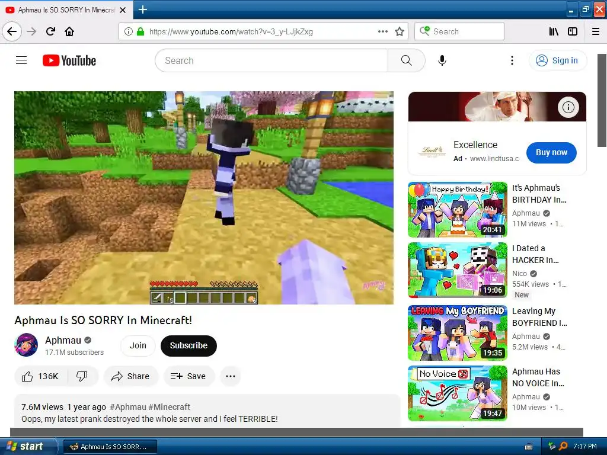Close the Aphmau video tab
The height and width of the screenshot is (455, 607).
tap(123, 10)
